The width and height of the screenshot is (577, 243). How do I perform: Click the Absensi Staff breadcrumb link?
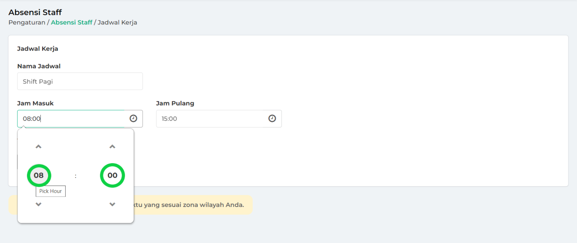(x=71, y=22)
